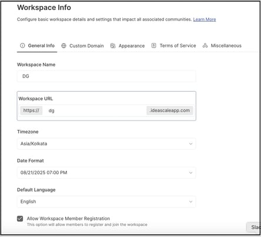This screenshot has height=237, width=261.
Task: Click the Terms of Service document icon
Action: coord(154,45)
